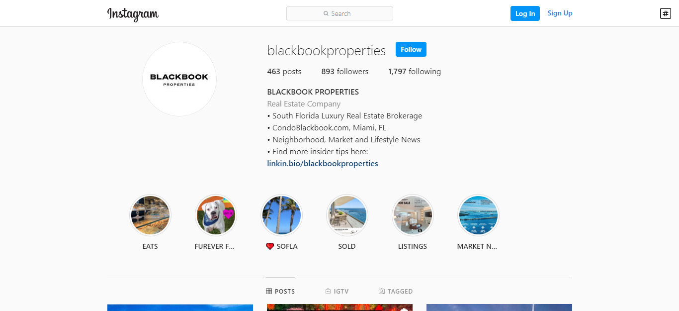This screenshot has width=679, height=311.
Task: Click the Log In button
Action: pyautogui.click(x=525, y=13)
